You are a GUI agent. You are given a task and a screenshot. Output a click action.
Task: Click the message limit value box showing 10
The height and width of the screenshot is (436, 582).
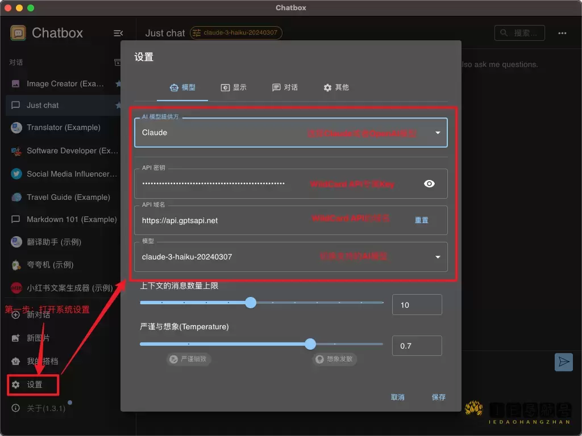click(x=417, y=305)
